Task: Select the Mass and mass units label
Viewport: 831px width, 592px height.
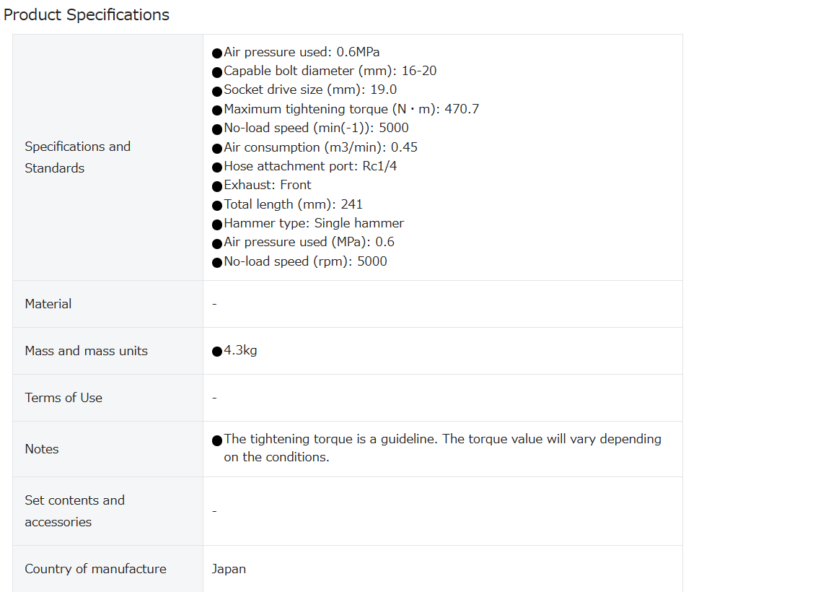Action: tap(87, 351)
